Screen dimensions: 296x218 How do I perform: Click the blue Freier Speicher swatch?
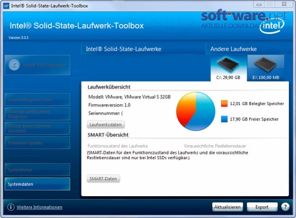coord(224,119)
